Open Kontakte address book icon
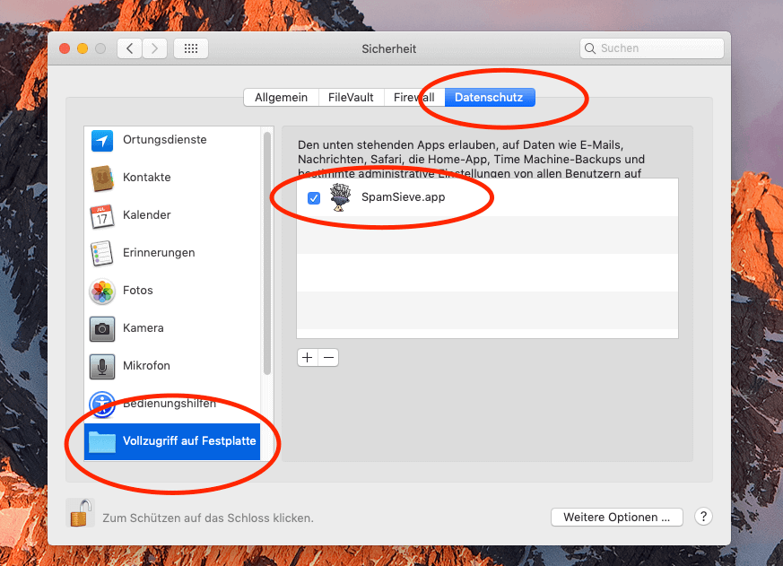 coord(102,178)
